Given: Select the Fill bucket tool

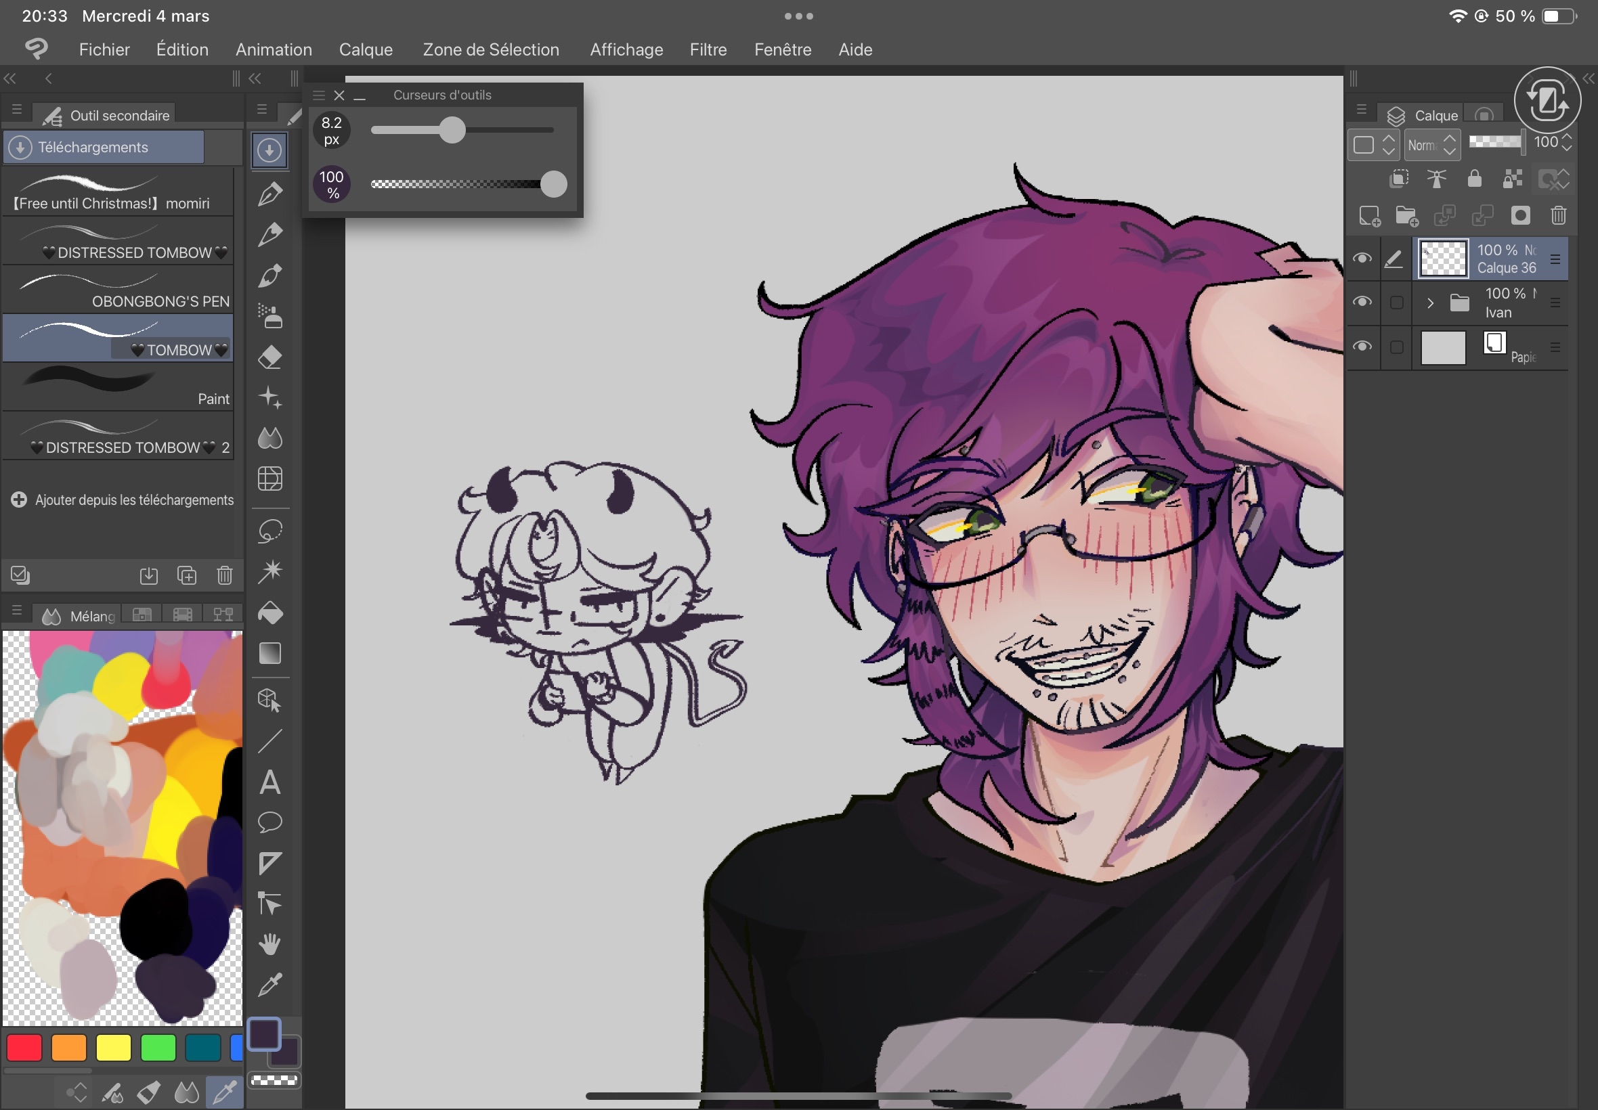Looking at the screenshot, I should tap(270, 613).
